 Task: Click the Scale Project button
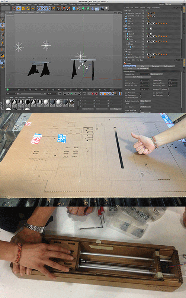click(x=138, y=77)
